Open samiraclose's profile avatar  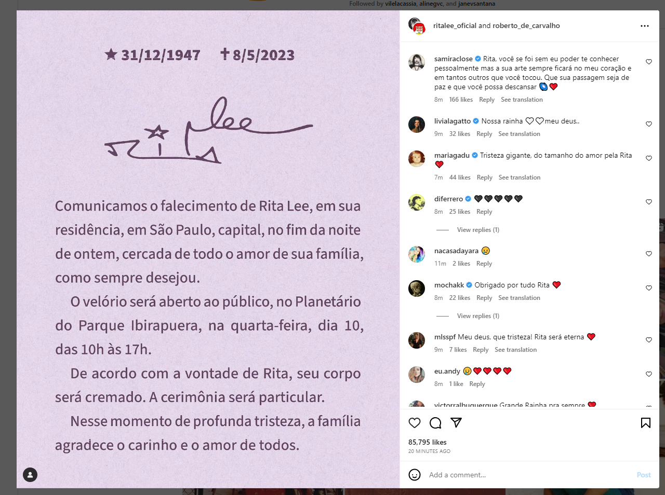coord(417,62)
